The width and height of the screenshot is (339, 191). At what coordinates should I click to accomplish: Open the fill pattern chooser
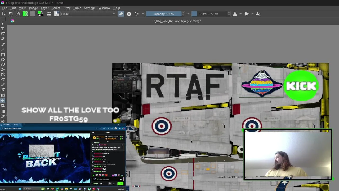32,14
